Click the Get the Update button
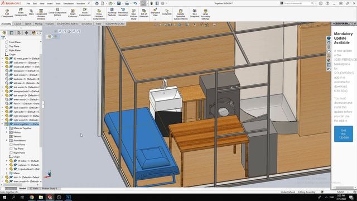The height and width of the screenshot is (201, 357). coord(344,134)
